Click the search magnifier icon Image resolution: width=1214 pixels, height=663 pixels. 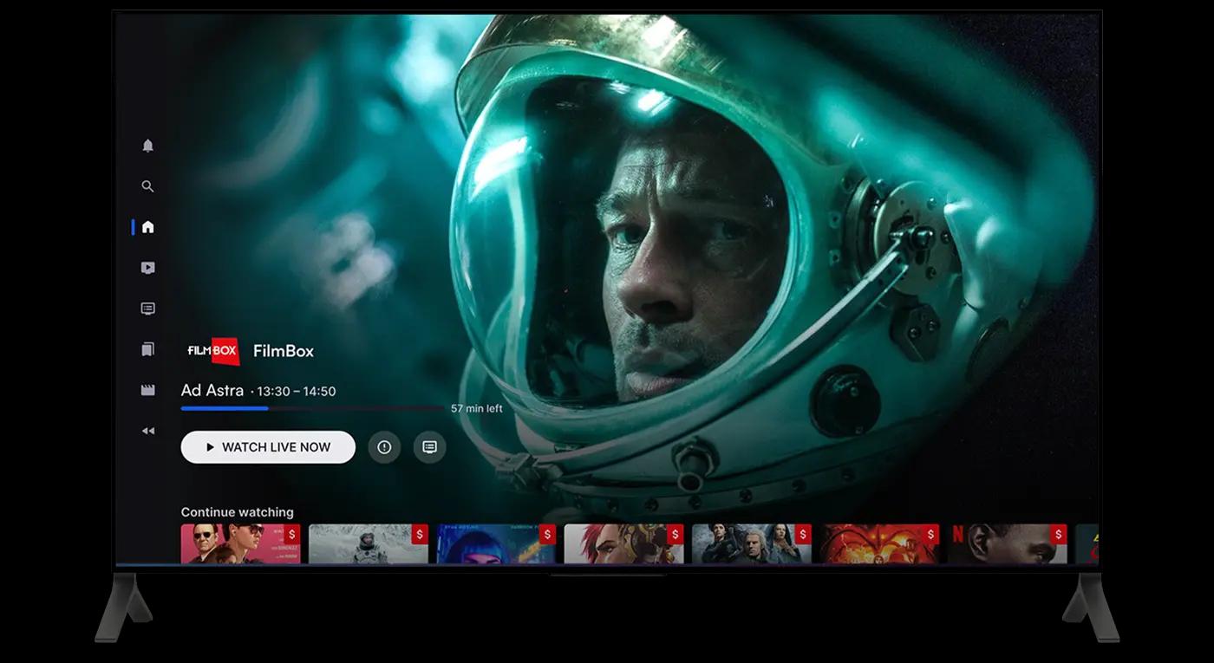(x=147, y=186)
